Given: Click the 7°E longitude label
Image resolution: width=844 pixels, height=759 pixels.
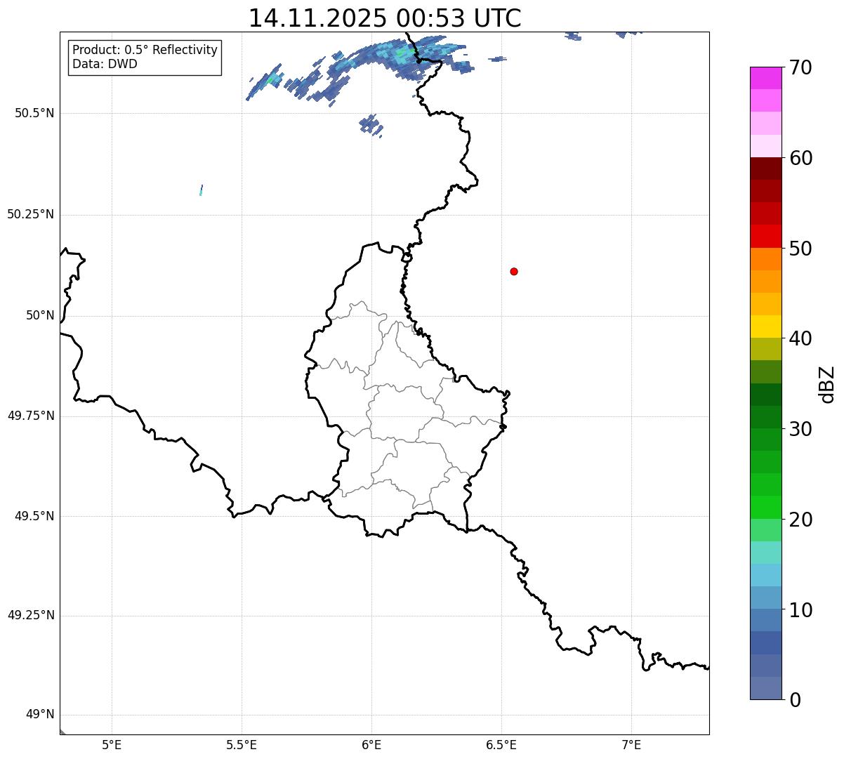Looking at the screenshot, I should tap(631, 744).
